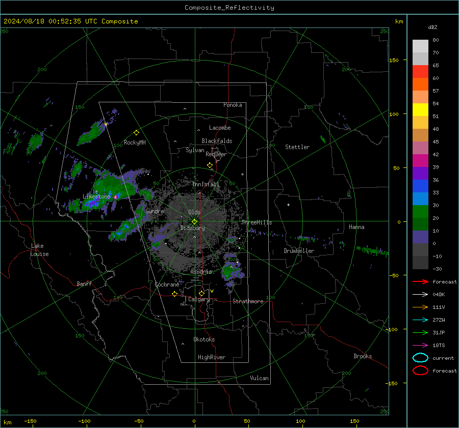This screenshot has width=459, height=428.
Task: Click the magenta swatch above 39 dBZ
Action: (x=420, y=160)
